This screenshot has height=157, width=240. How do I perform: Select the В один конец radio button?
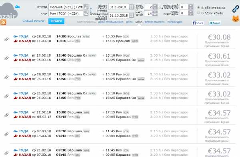(198, 13)
